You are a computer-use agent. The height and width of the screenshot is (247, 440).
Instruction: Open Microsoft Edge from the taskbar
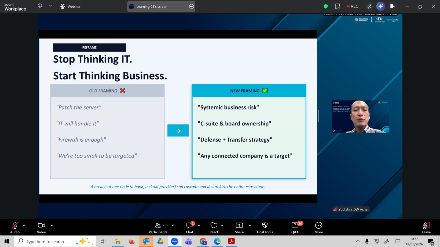coord(217,242)
